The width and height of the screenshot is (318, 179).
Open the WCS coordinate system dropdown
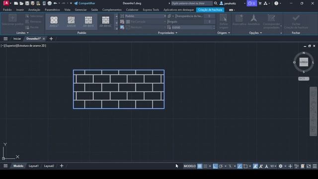coord(304,79)
